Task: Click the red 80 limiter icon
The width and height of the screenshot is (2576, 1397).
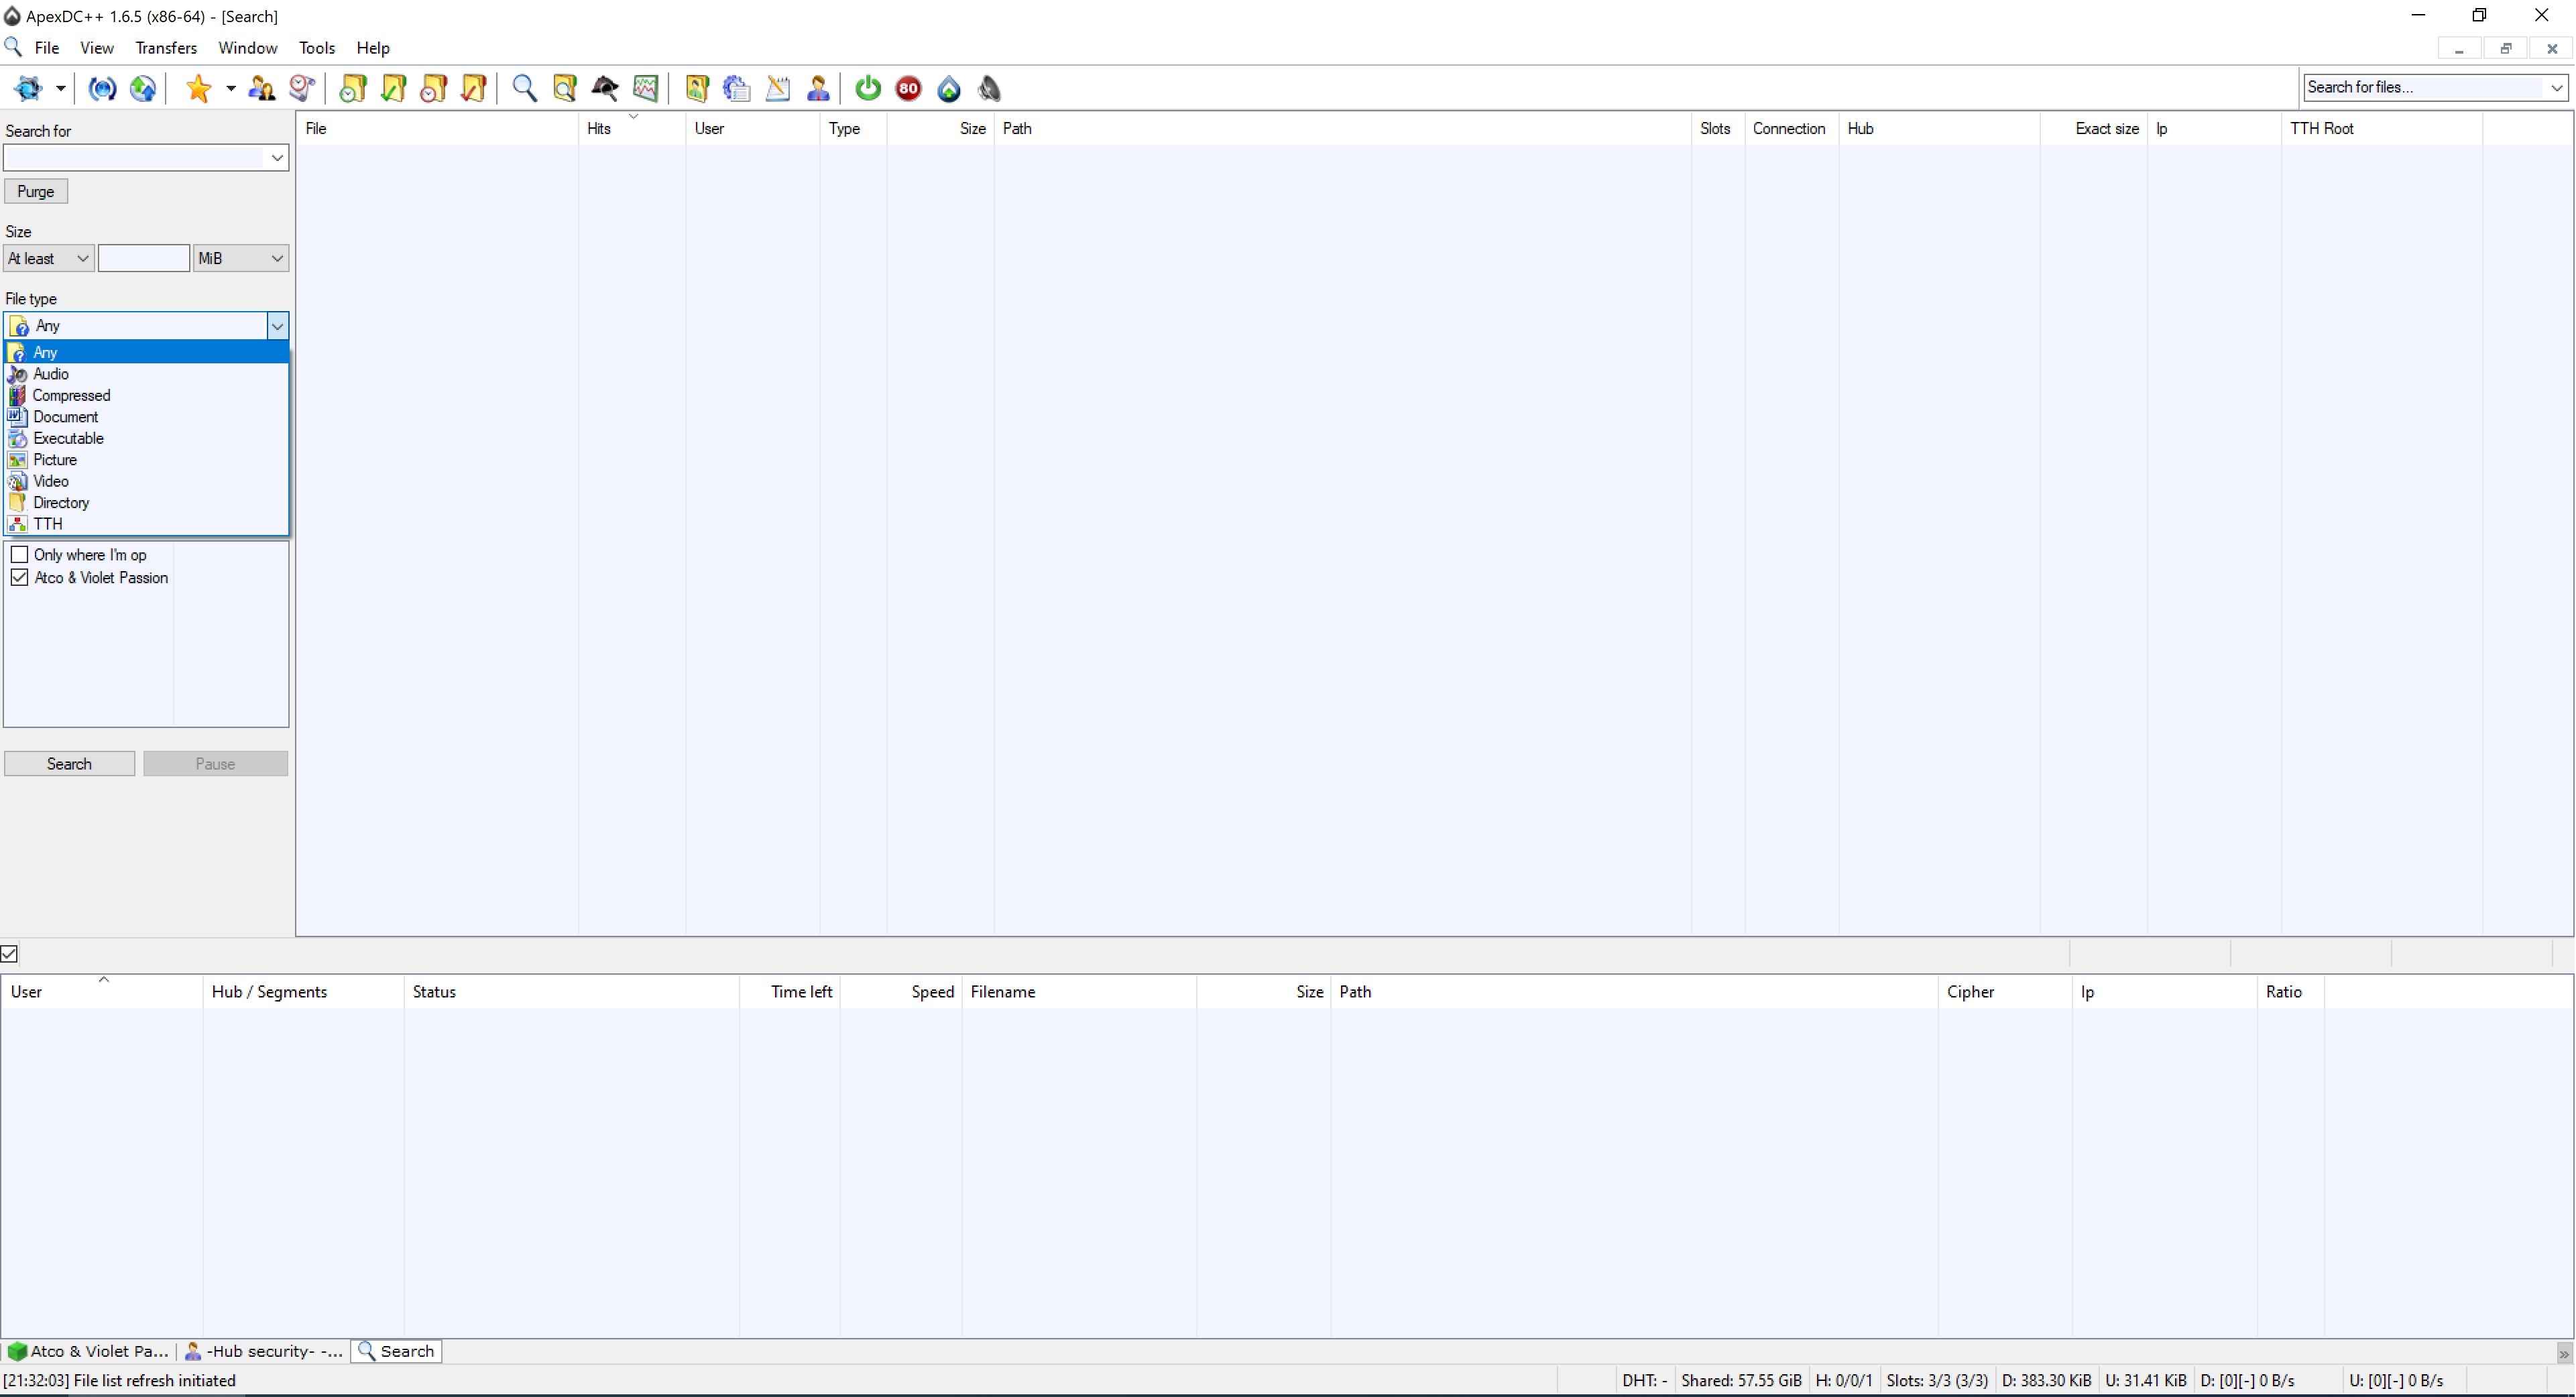Action: click(x=908, y=89)
